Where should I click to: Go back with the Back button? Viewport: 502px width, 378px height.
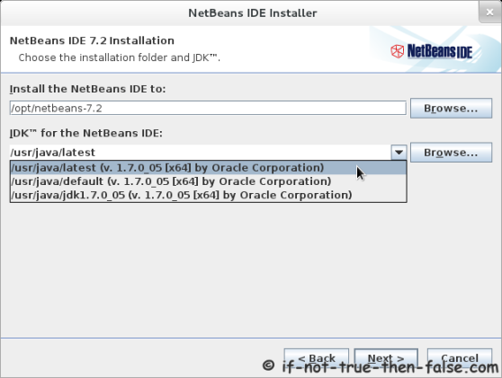pos(317,358)
